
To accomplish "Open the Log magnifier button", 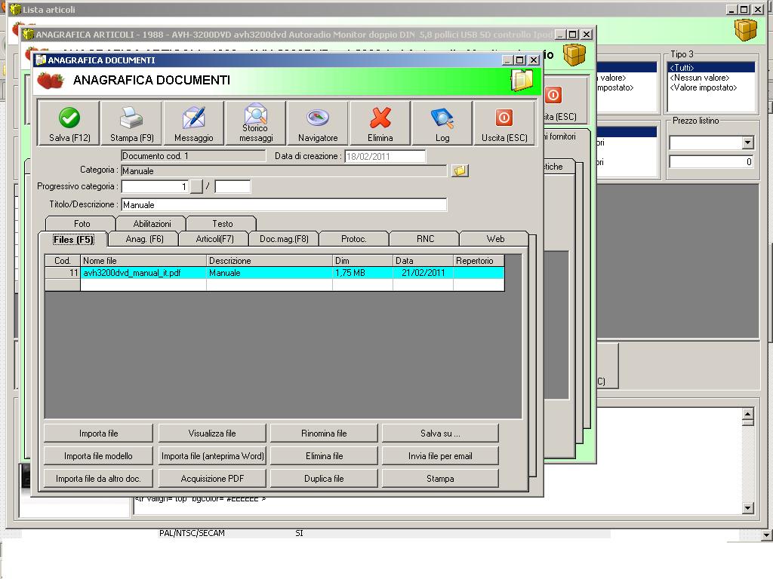I will pyautogui.click(x=442, y=123).
